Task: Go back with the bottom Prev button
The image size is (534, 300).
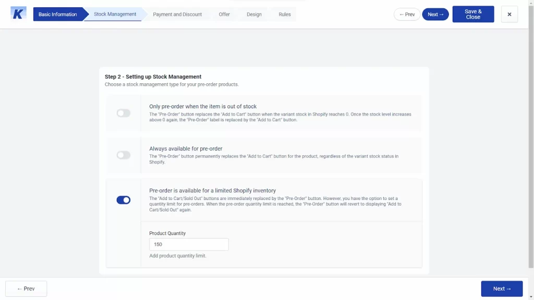Action: (x=26, y=288)
